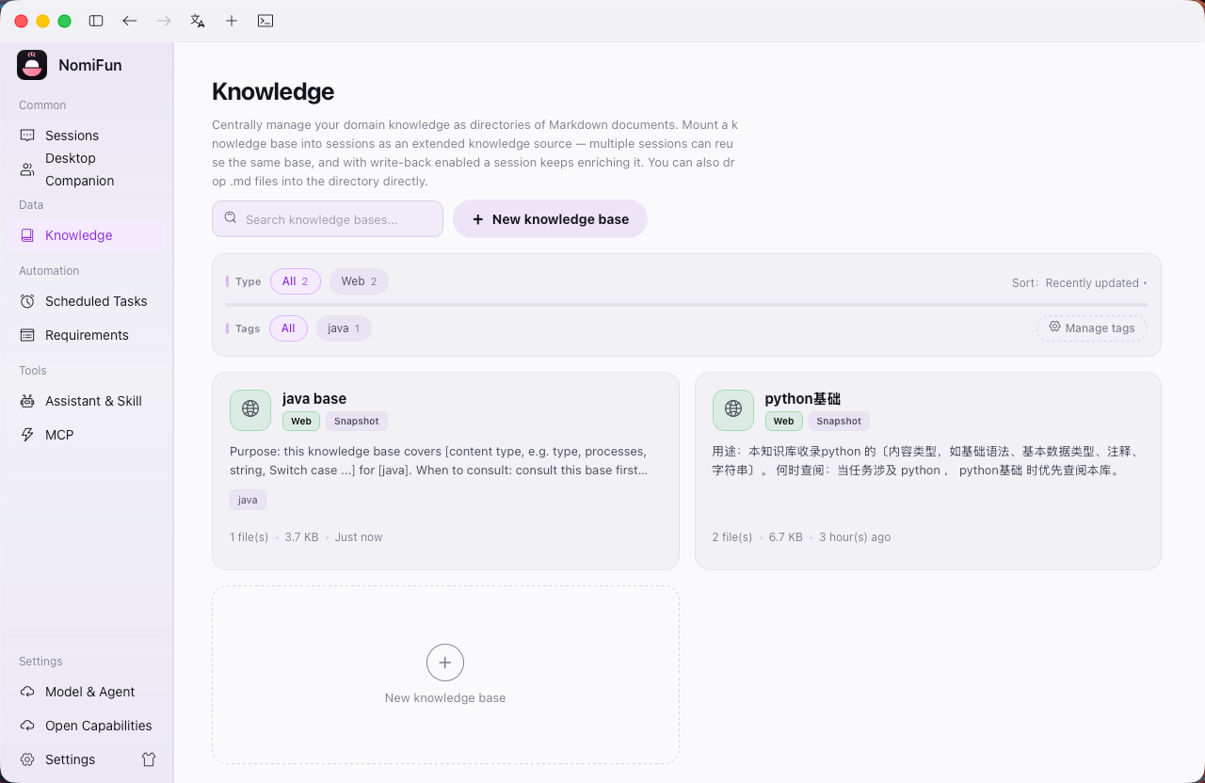This screenshot has width=1205, height=783.
Task: Click the java base globe icon
Action: click(x=250, y=409)
